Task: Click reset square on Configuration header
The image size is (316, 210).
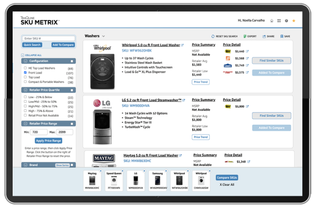Action: [x=72, y=61]
